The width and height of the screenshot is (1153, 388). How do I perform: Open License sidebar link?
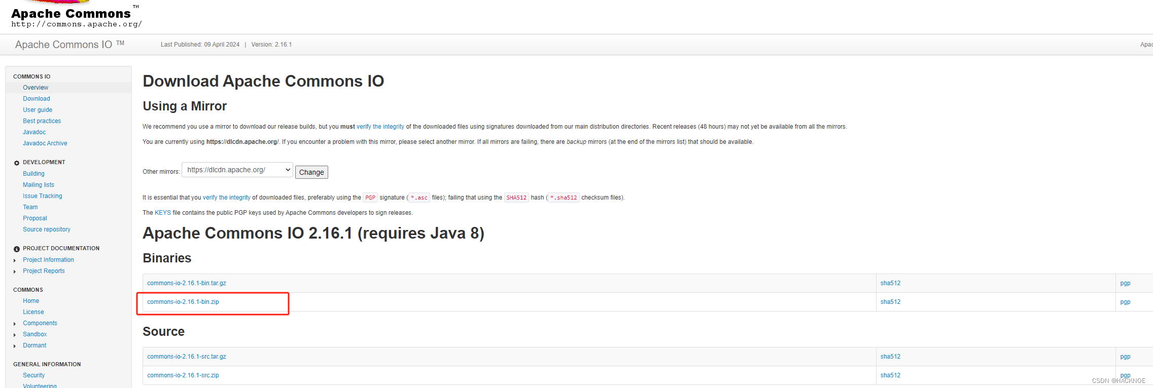point(33,312)
